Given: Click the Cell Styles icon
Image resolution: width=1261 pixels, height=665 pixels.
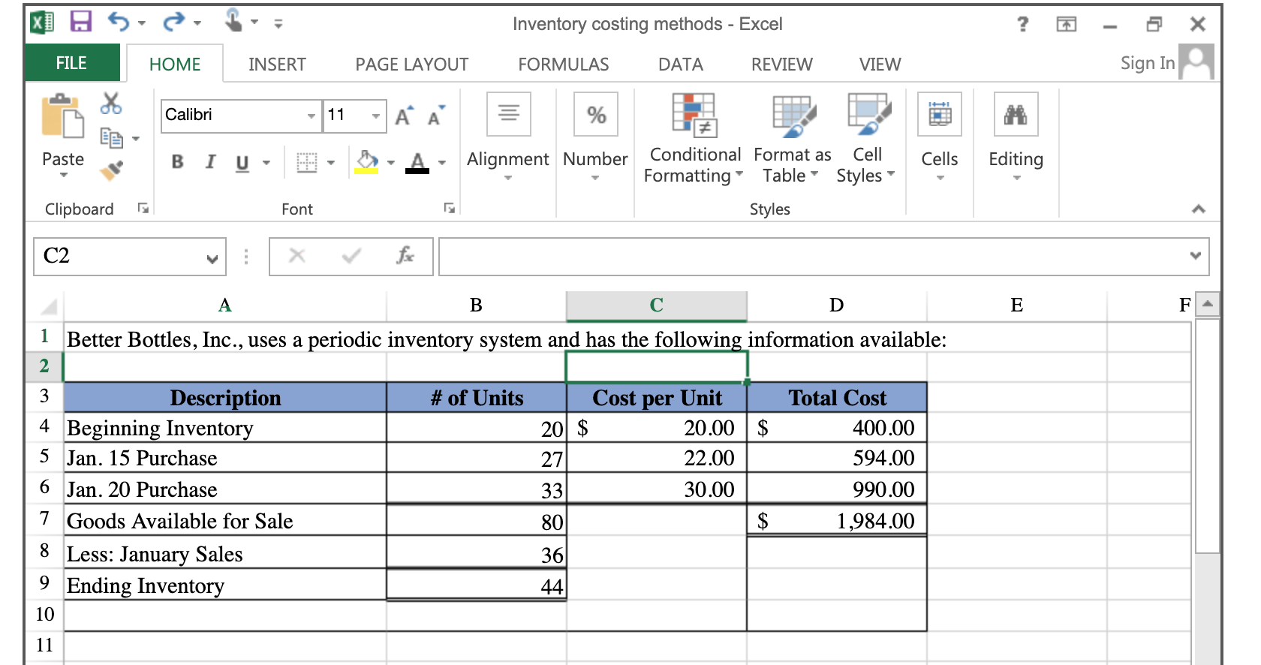Looking at the screenshot, I should click(x=868, y=116).
